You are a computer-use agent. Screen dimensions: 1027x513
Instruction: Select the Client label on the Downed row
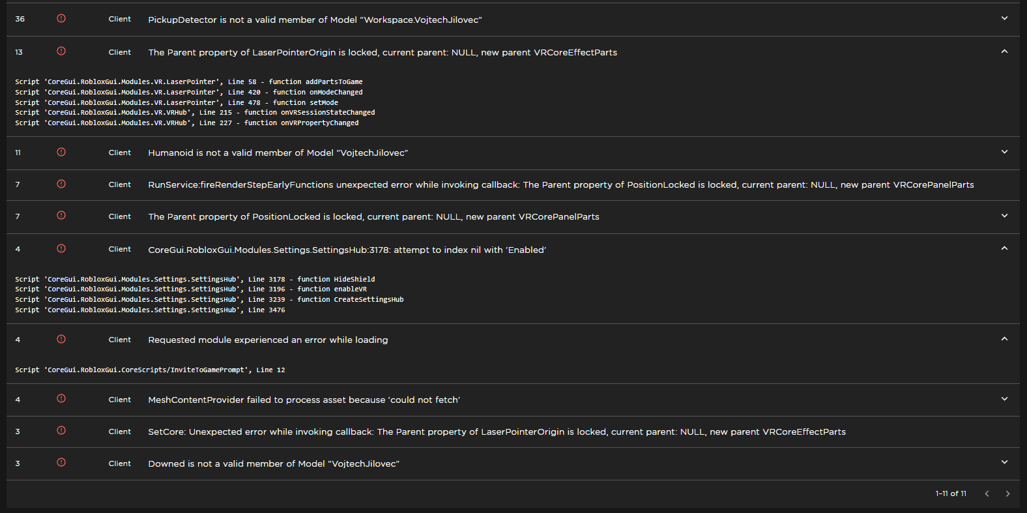pos(120,463)
